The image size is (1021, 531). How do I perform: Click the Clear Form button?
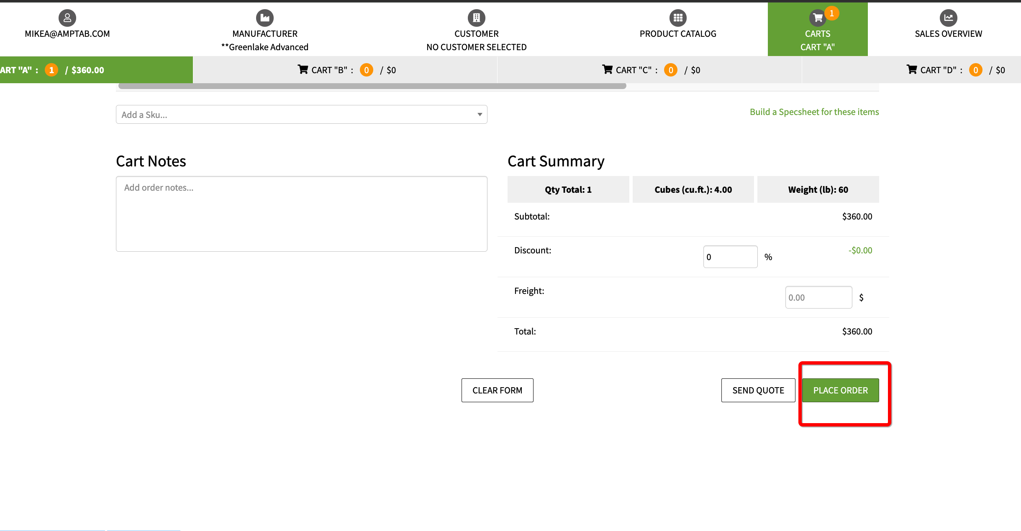[x=497, y=390]
